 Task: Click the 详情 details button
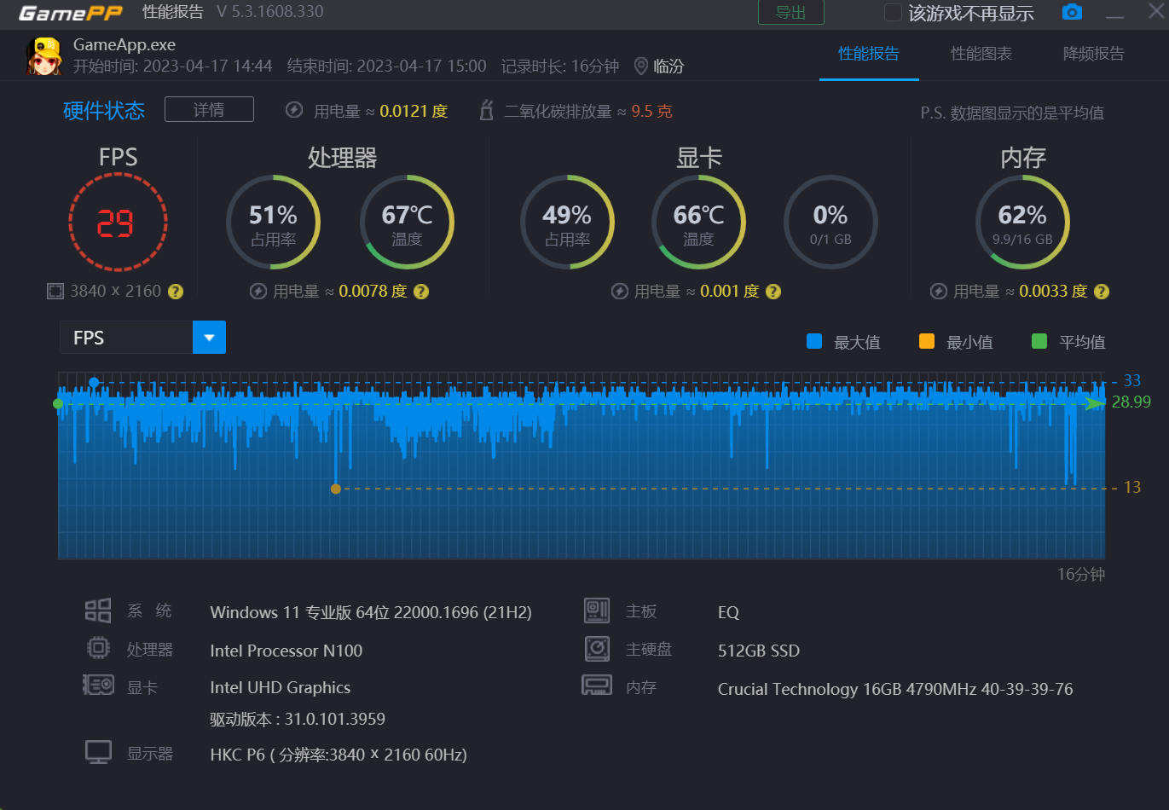(209, 109)
